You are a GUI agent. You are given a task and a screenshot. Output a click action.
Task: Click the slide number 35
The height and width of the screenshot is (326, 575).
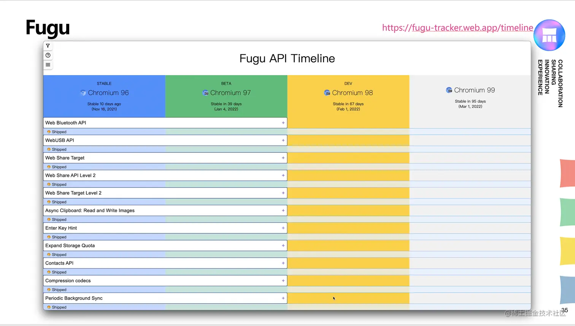[565, 310]
